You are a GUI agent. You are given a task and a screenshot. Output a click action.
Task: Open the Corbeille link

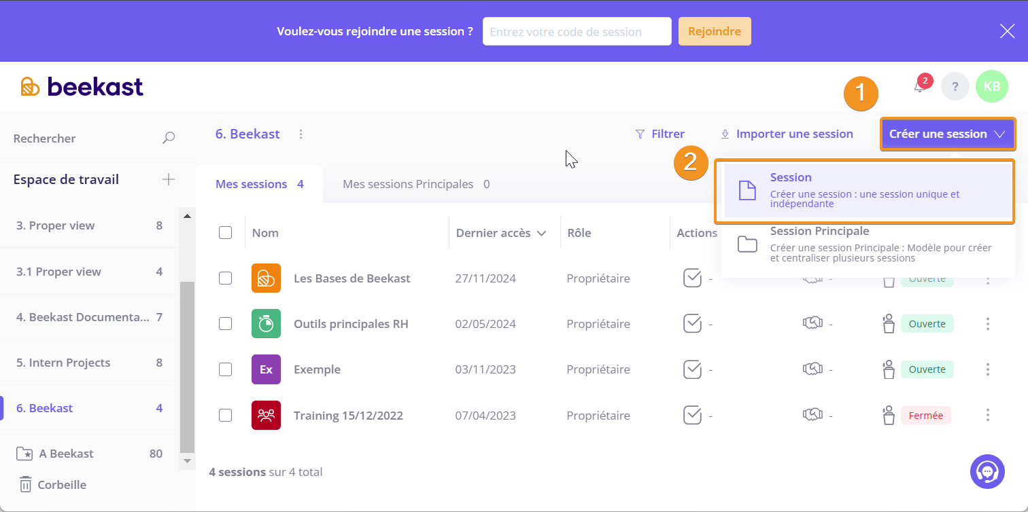62,485
